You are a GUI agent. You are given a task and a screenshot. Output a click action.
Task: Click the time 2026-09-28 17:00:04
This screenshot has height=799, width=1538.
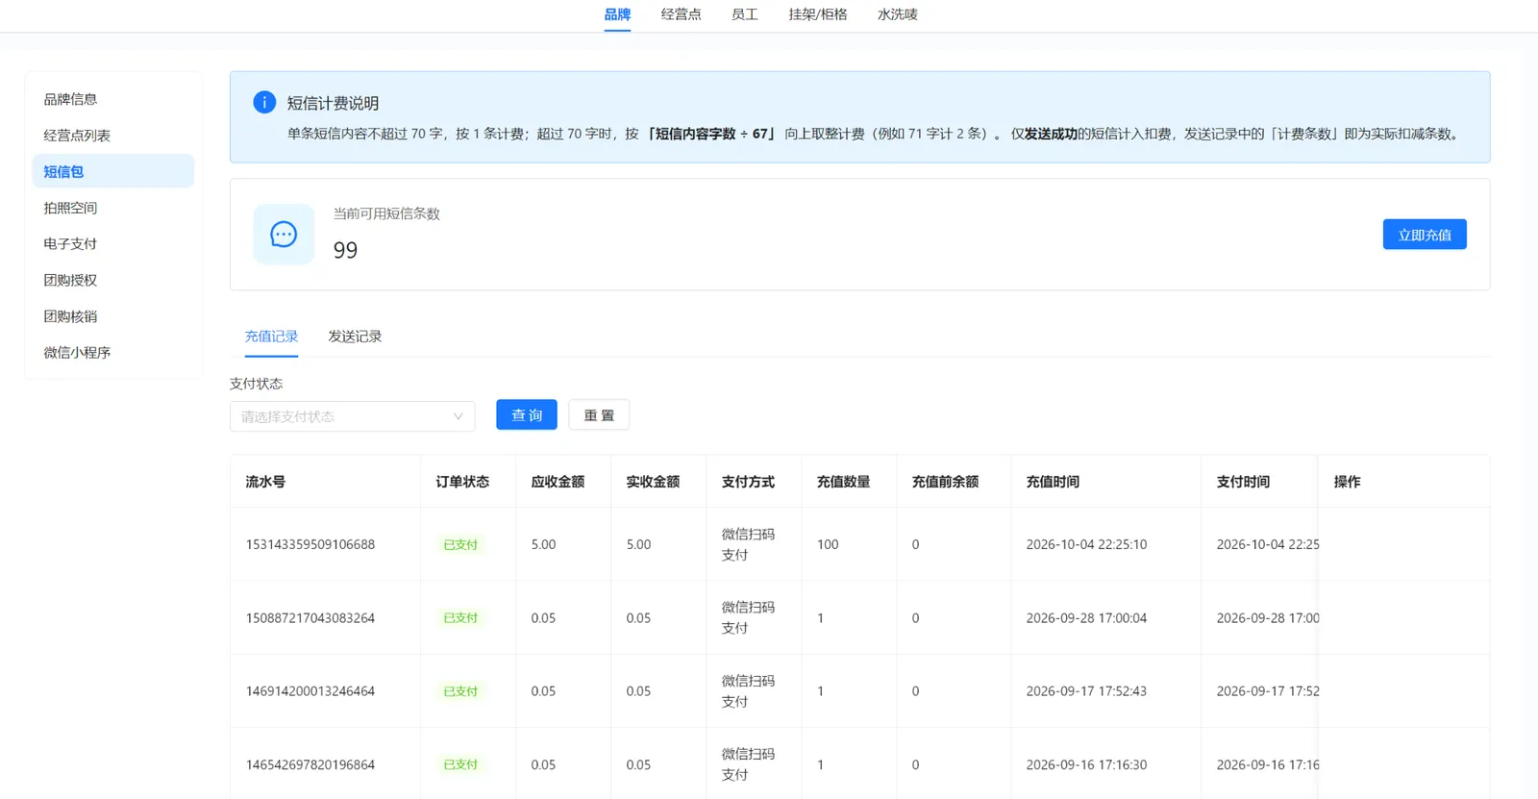tap(1086, 618)
